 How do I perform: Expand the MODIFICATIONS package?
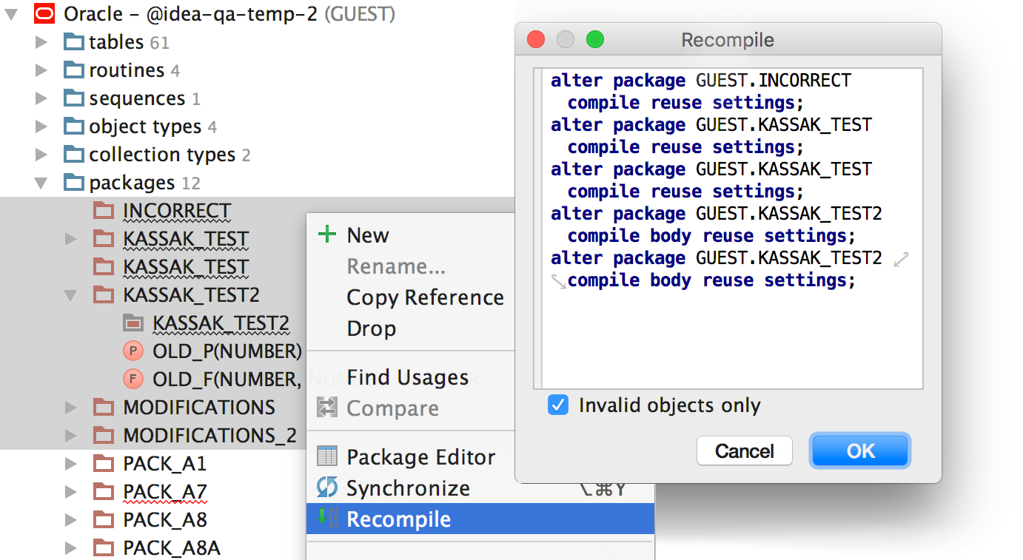[71, 408]
